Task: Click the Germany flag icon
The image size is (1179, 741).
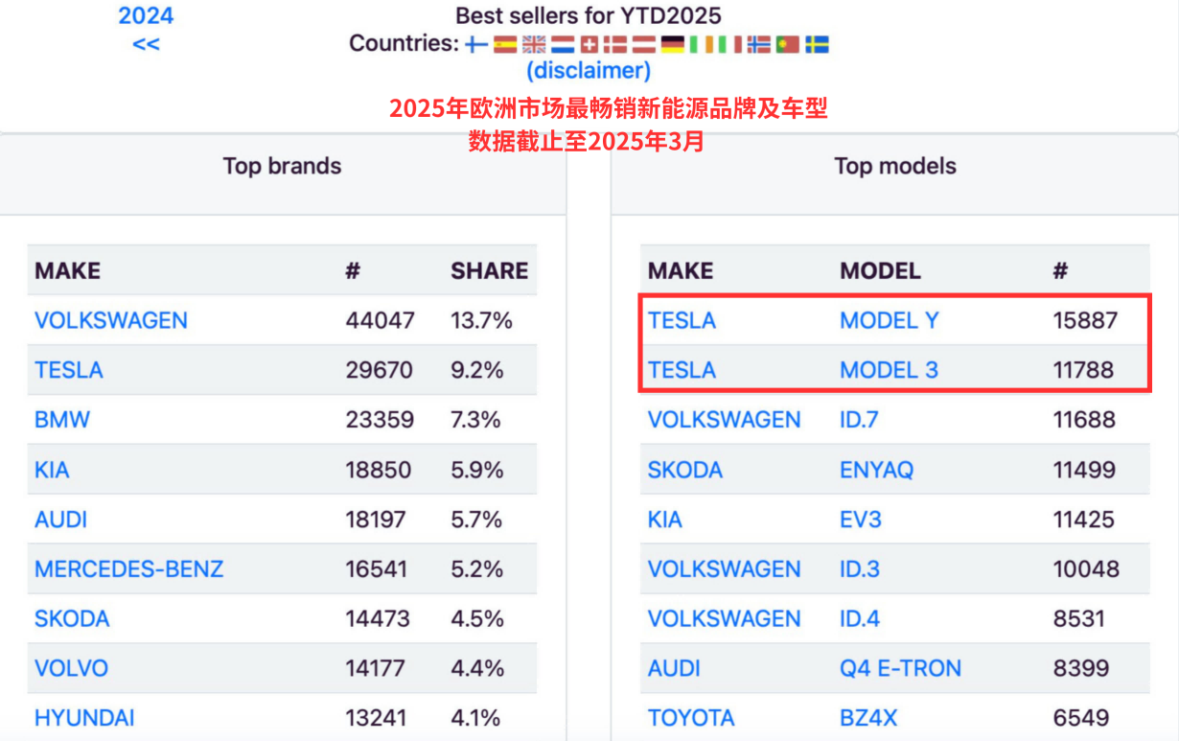Action: (673, 44)
